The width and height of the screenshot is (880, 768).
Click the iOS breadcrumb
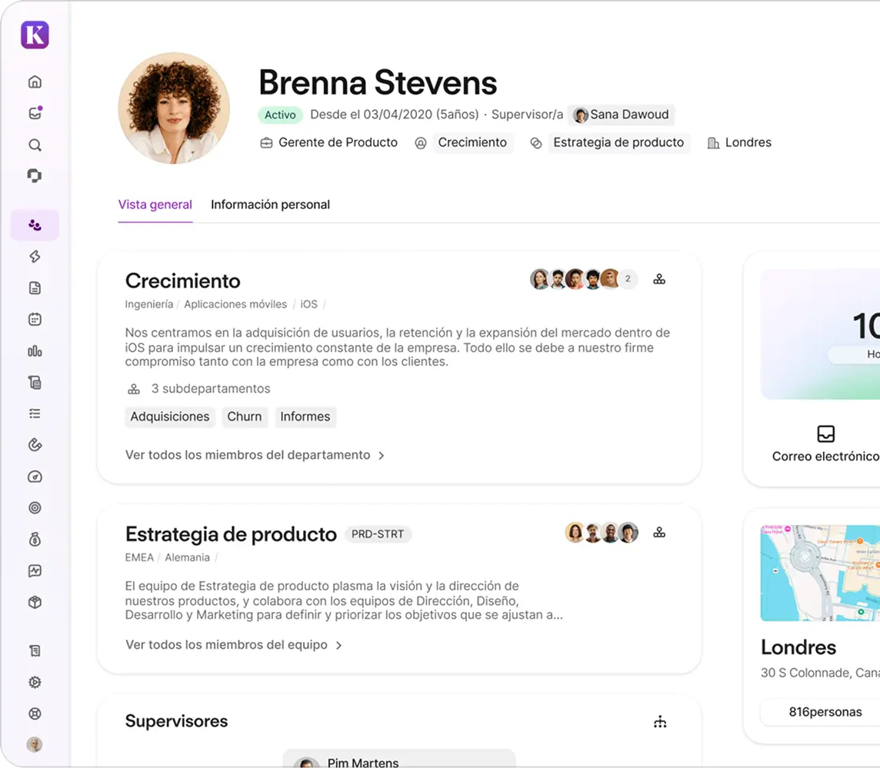click(x=308, y=304)
